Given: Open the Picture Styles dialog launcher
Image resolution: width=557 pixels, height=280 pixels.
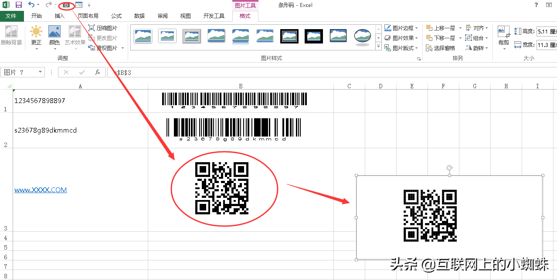Looking at the screenshot, I should [x=419, y=59].
